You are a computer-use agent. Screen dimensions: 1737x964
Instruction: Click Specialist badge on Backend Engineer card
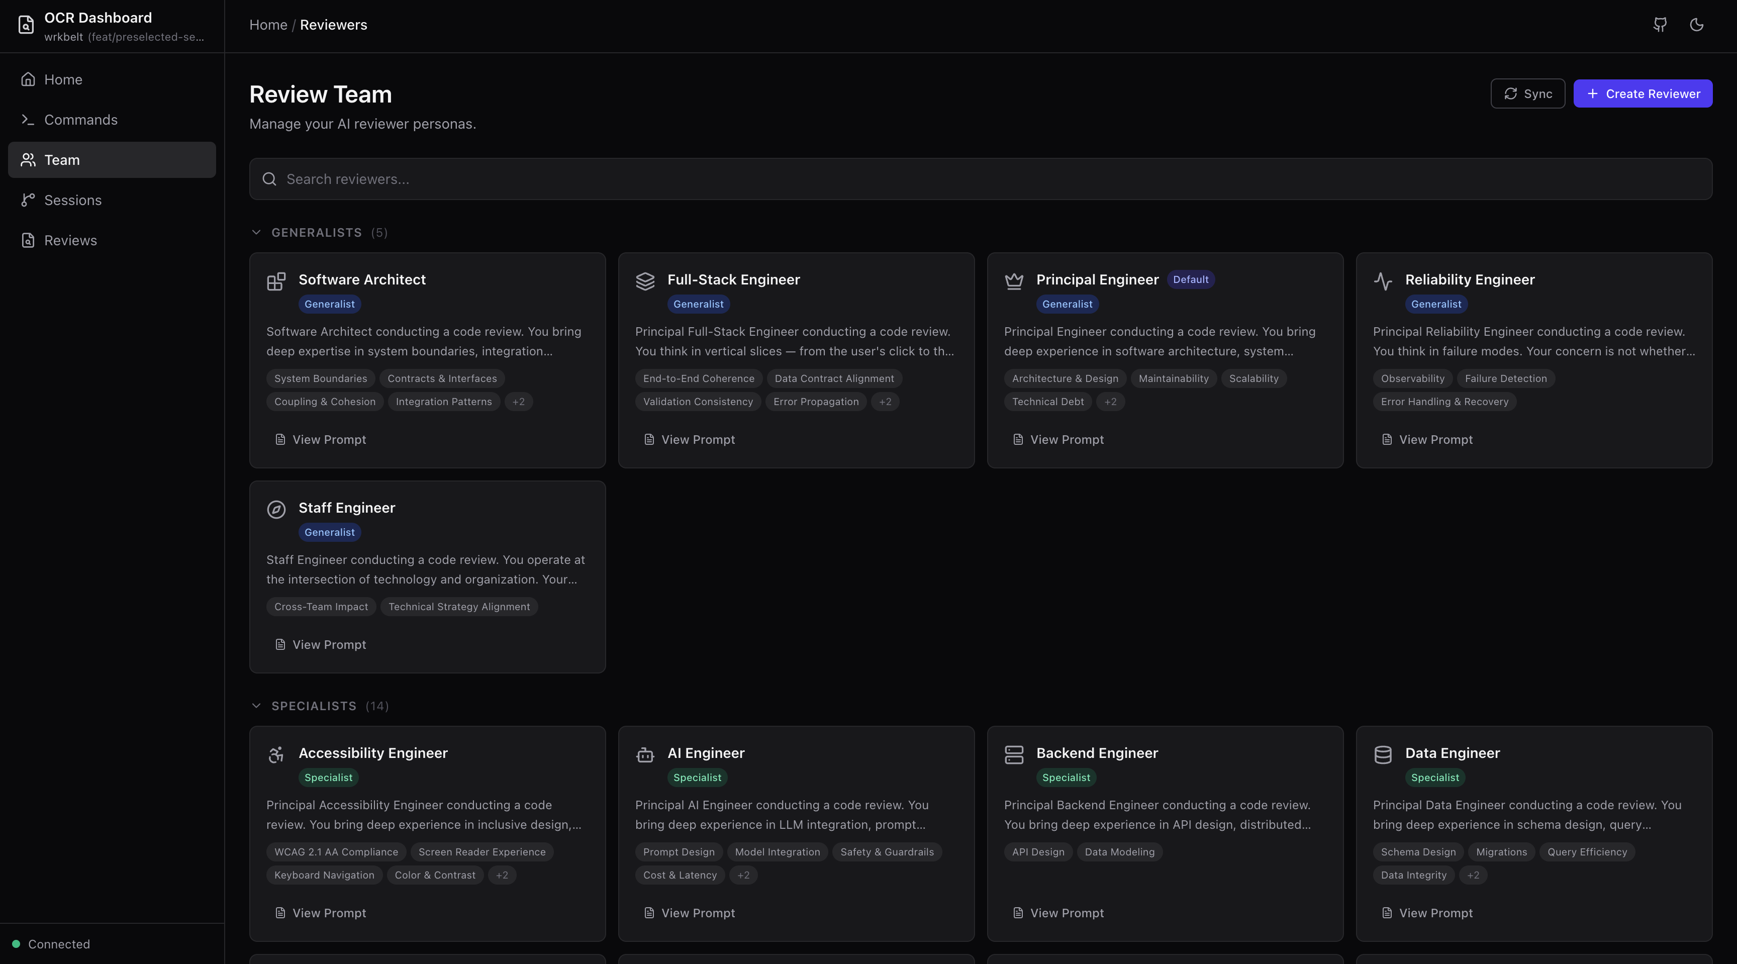(1066, 778)
